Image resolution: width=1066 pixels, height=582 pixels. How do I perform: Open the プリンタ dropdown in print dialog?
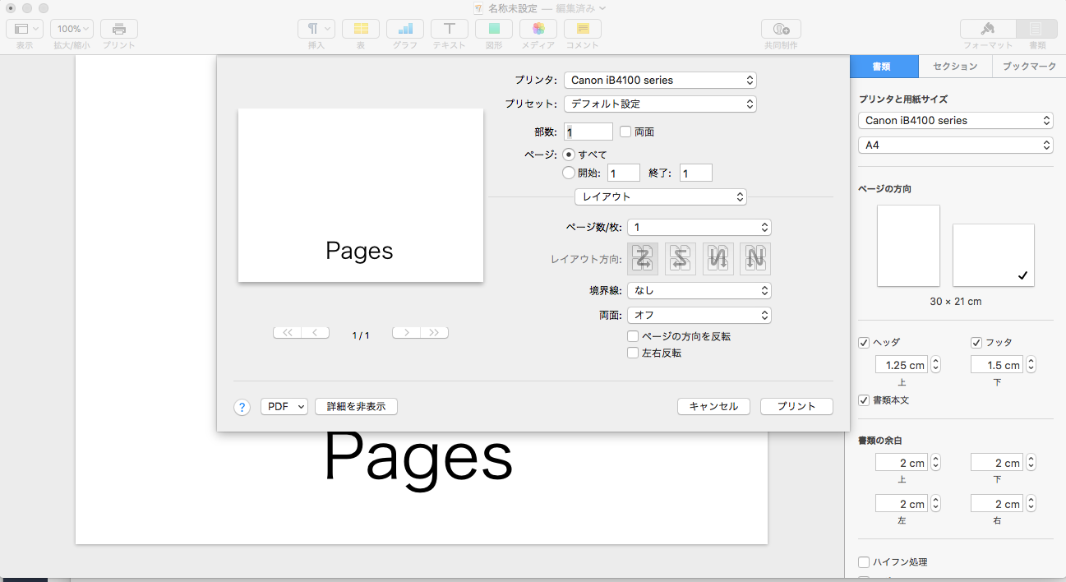[x=659, y=80]
